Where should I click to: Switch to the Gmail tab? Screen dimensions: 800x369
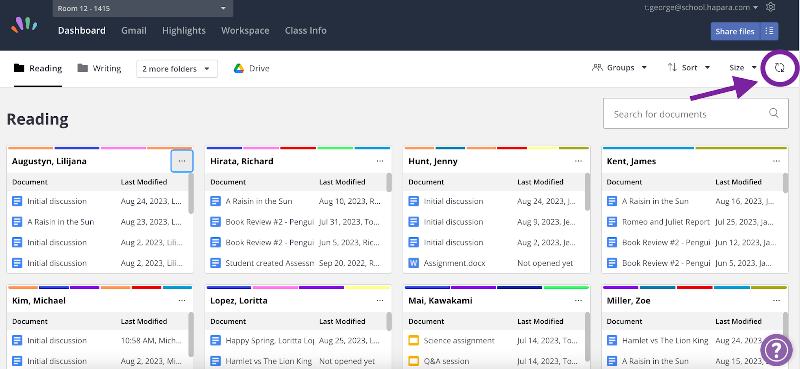pyautogui.click(x=134, y=30)
